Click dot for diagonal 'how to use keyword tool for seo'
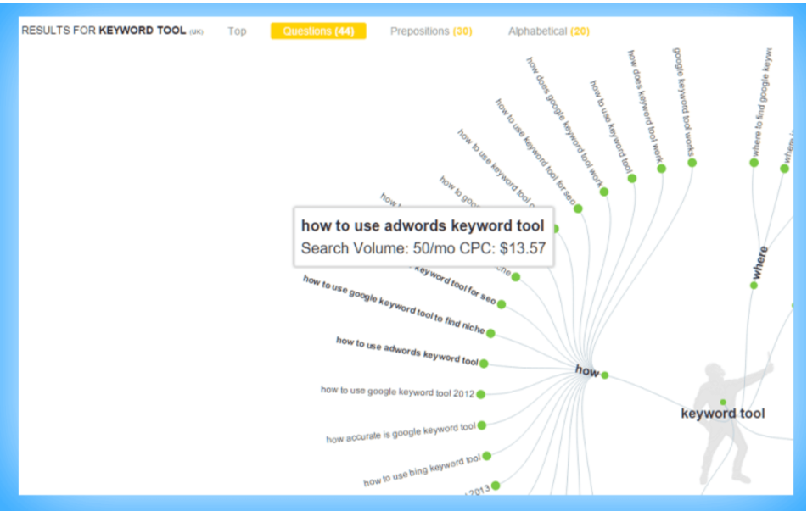The image size is (807, 511). 578,208
